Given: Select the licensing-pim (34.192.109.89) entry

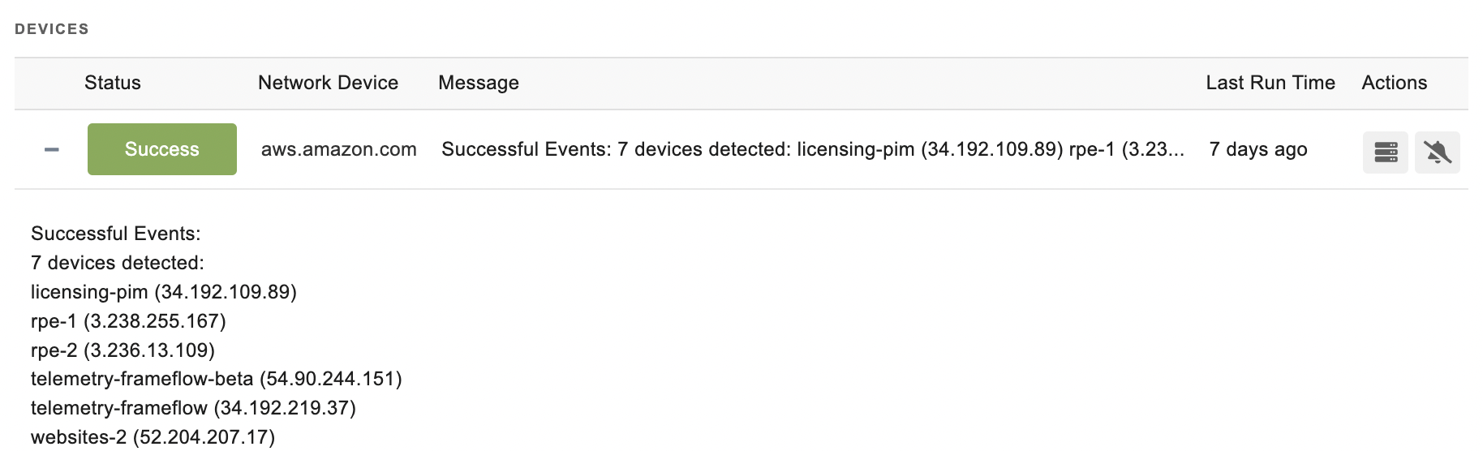Looking at the screenshot, I should pyautogui.click(x=164, y=292).
